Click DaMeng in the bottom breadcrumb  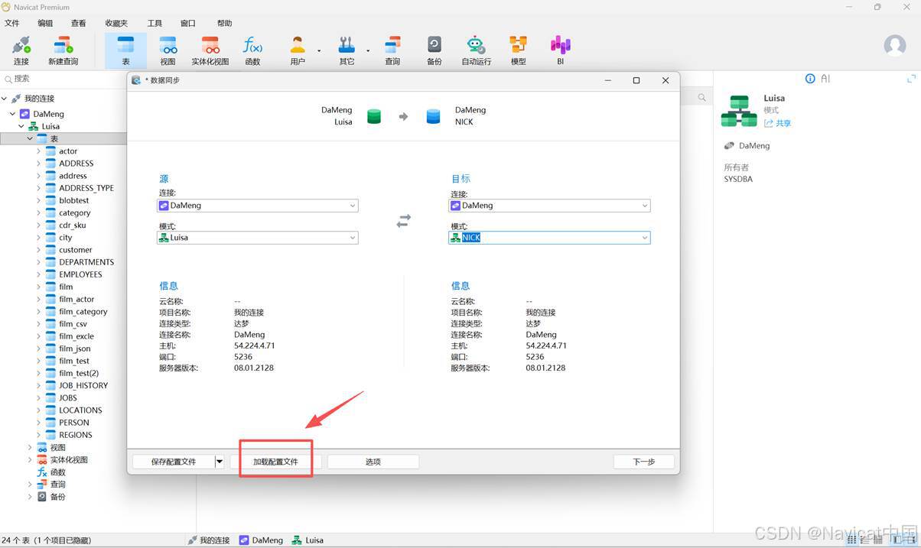pyautogui.click(x=261, y=540)
